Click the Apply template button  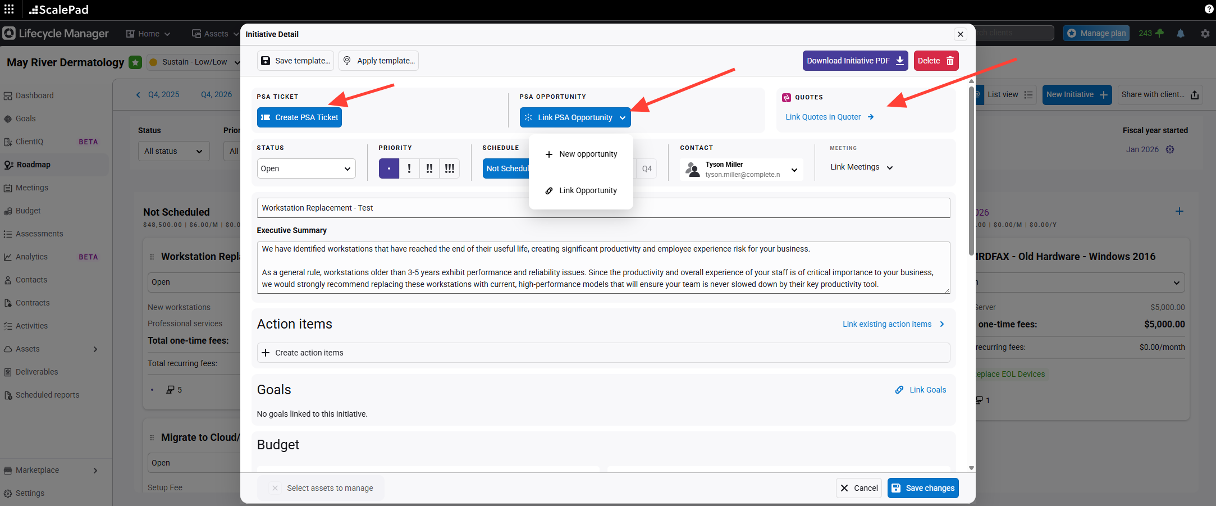378,61
